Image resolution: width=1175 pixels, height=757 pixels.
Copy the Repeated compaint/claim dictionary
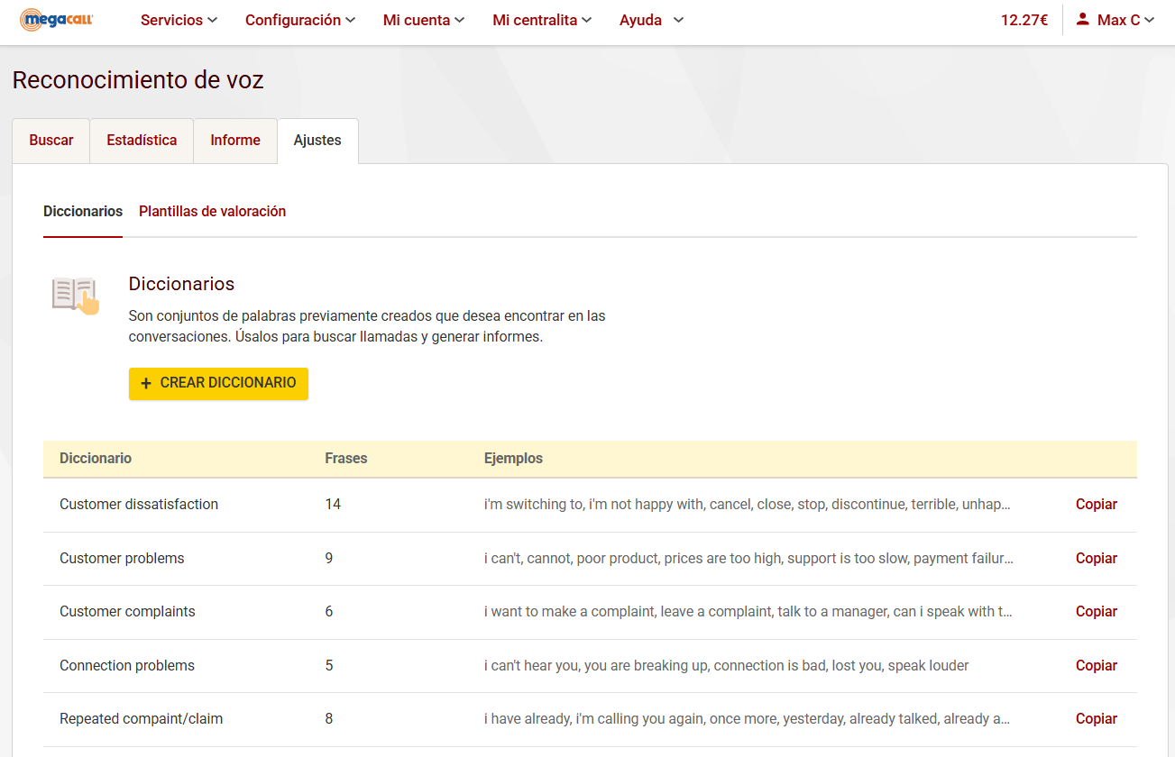pos(1096,719)
